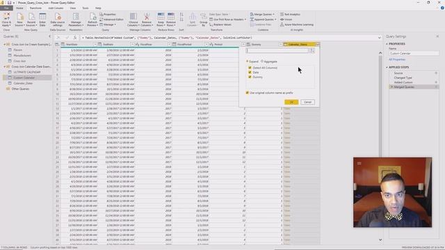Click the Azure Machine Learning icon
The width and height of the screenshot is (445, 250).
click(x=297, y=25)
